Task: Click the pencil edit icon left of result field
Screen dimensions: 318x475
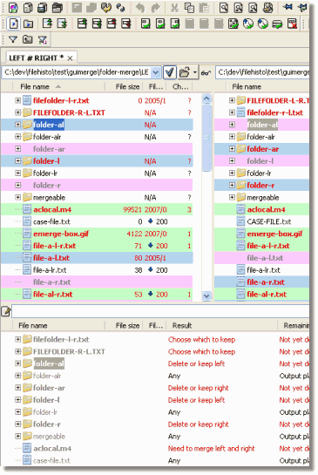Action: tap(6, 311)
